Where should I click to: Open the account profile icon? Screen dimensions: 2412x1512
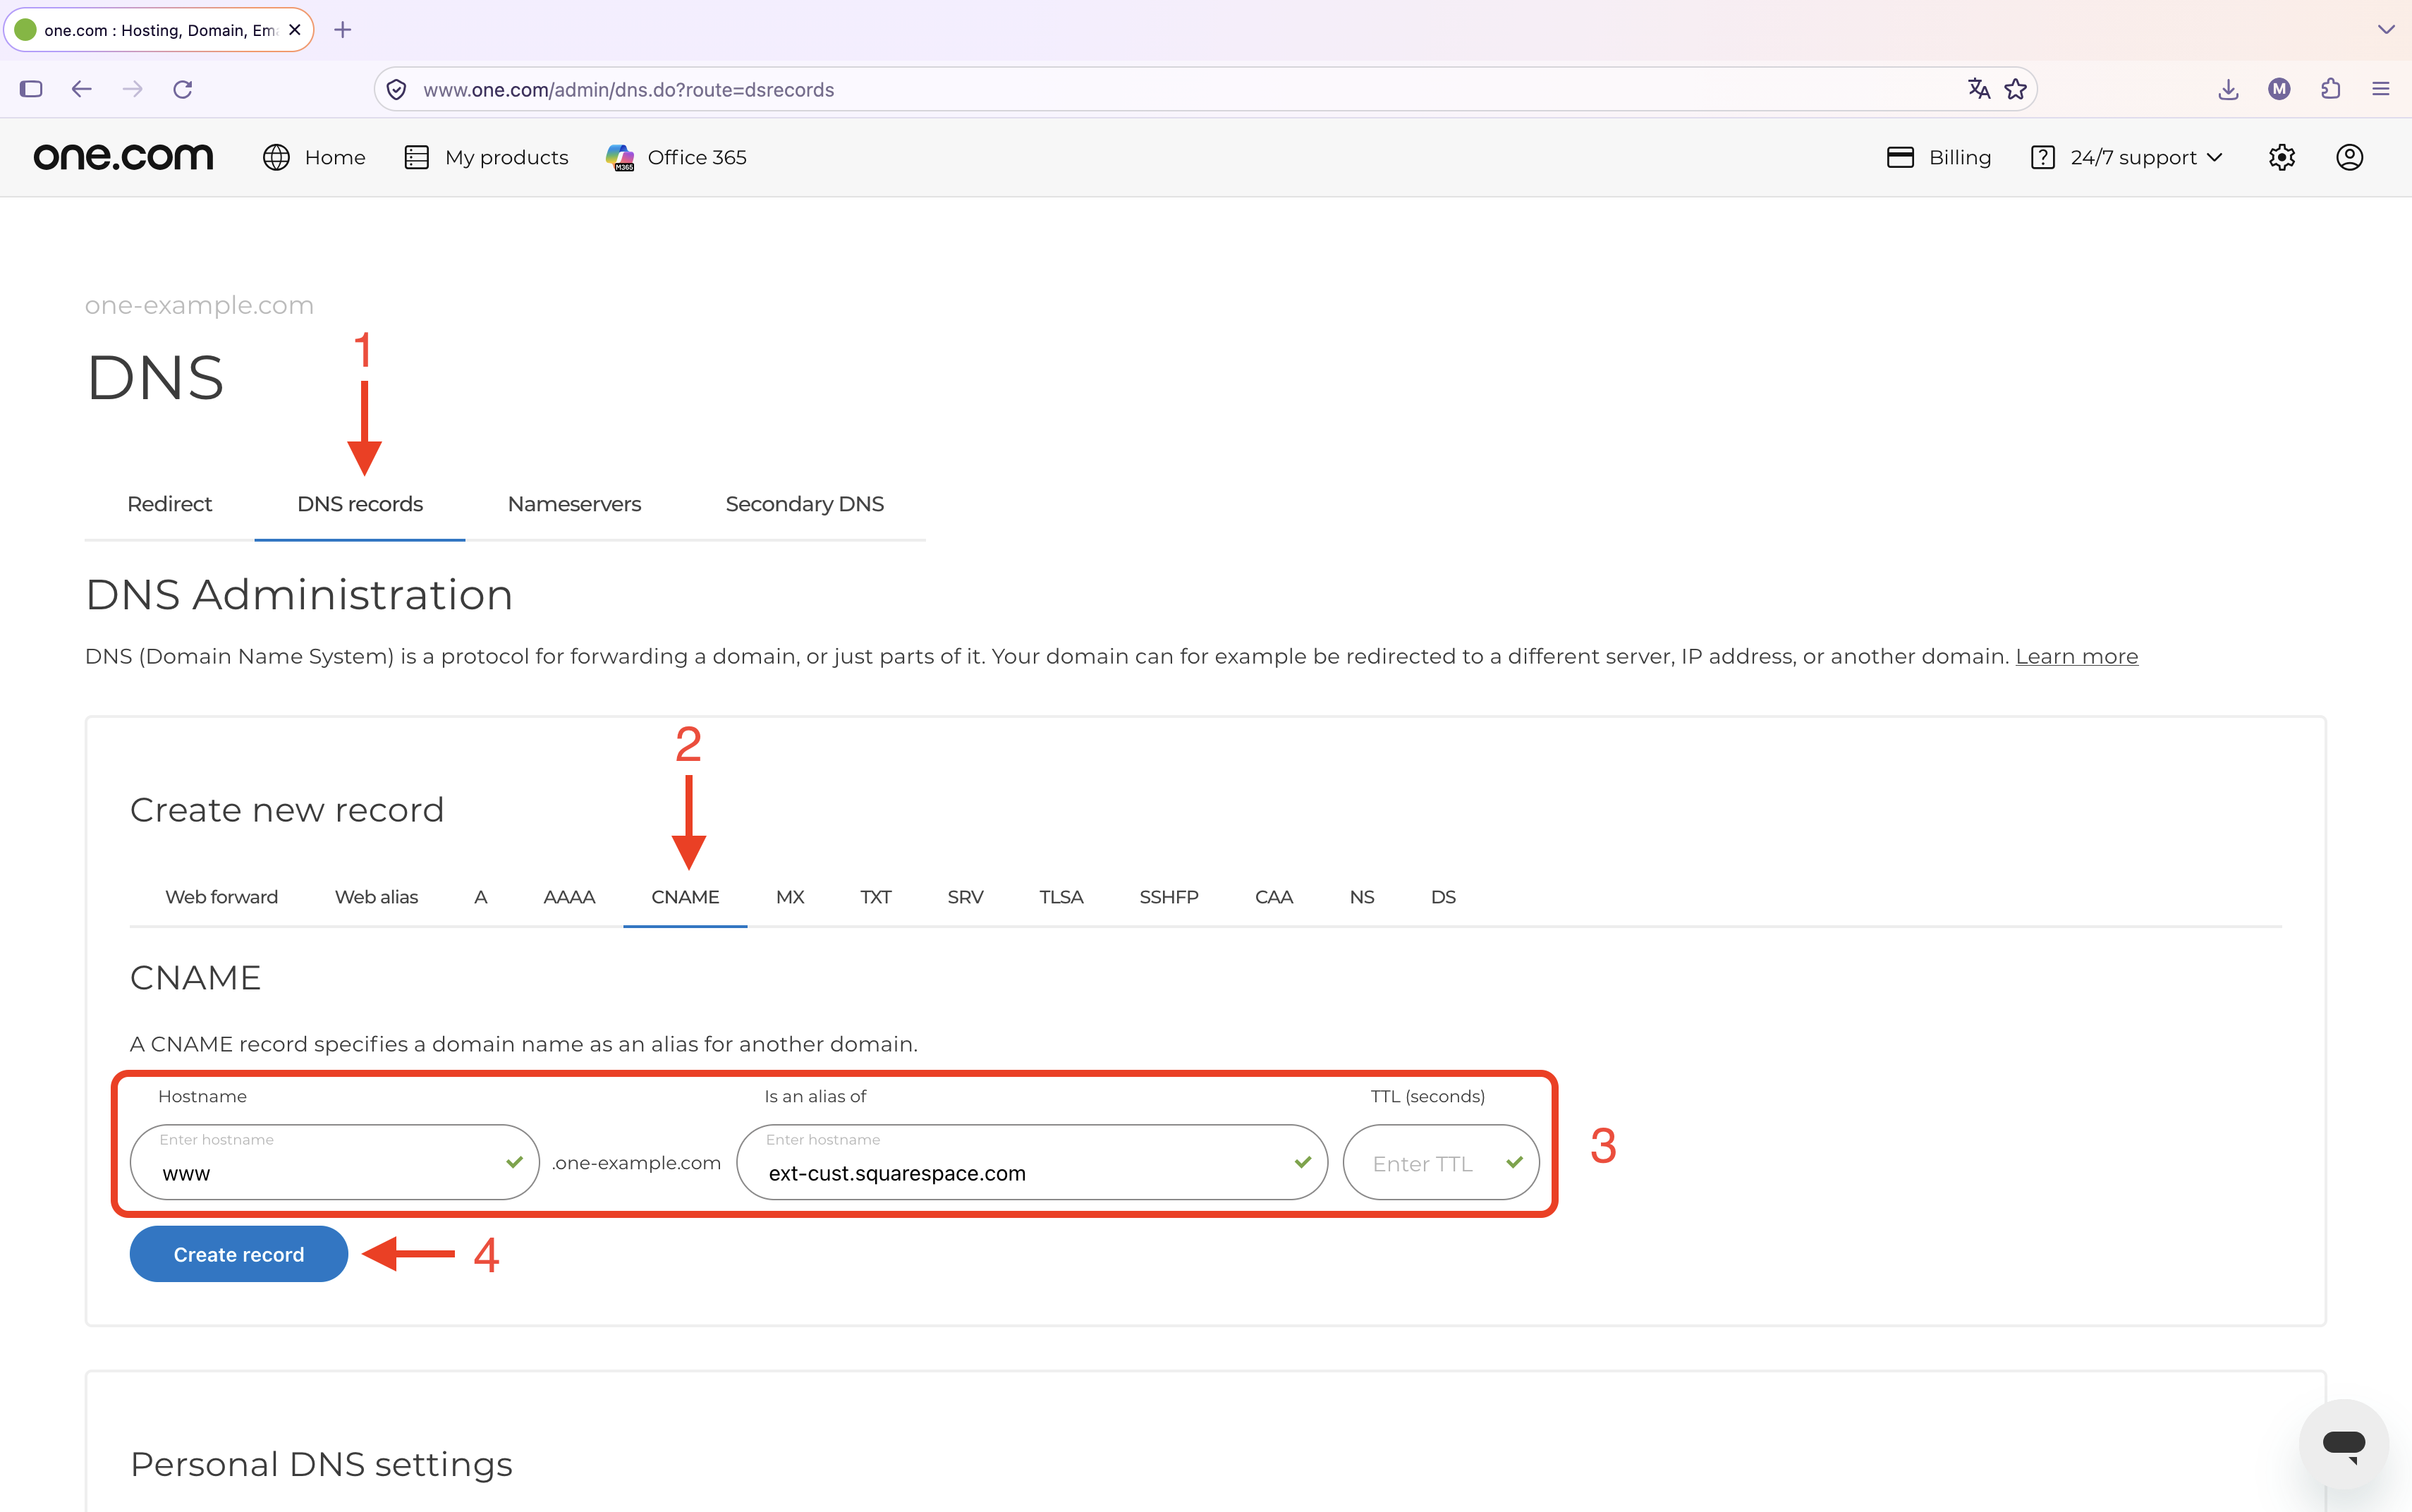tap(2349, 157)
